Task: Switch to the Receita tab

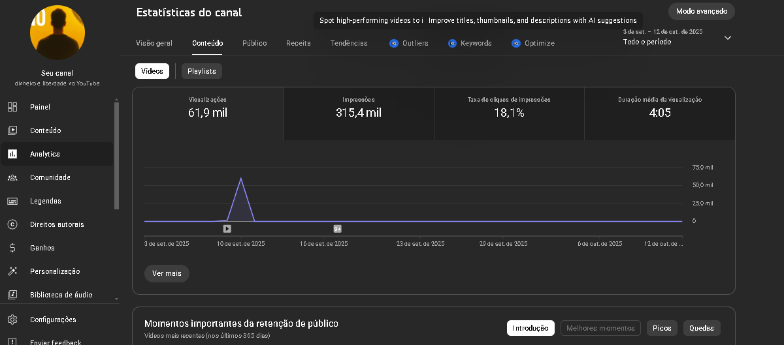Action: (x=299, y=43)
